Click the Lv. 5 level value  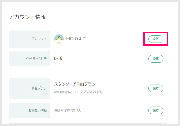click(58, 59)
